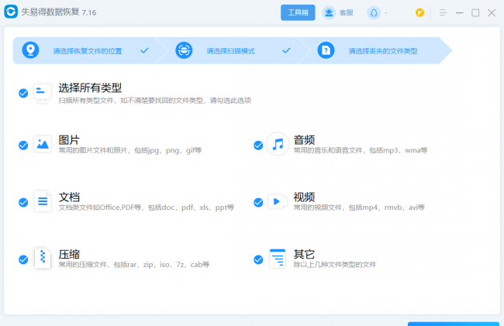Image resolution: width=504 pixels, height=326 pixels.
Task: Click the video play icon
Action: pos(278,201)
